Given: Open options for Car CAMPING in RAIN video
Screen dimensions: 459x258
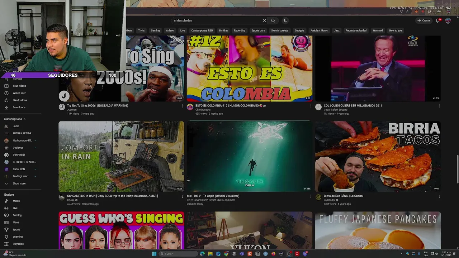Looking at the screenshot, I should click(182, 196).
